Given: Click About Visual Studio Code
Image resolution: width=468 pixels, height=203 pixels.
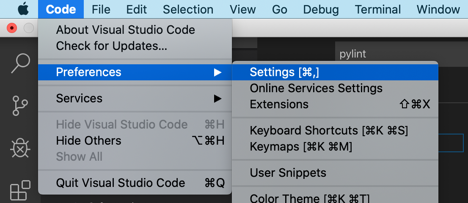Looking at the screenshot, I should [125, 30].
